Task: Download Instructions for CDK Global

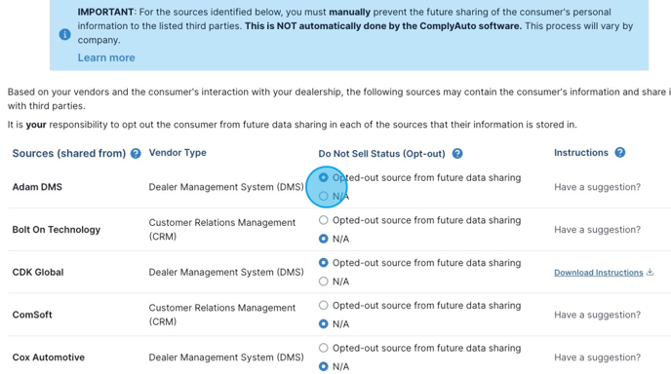Action: [599, 273]
